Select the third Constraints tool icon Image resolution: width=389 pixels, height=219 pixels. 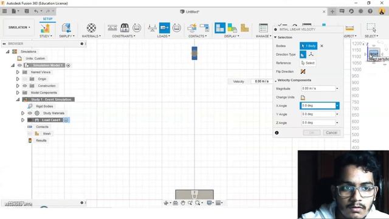click(x=137, y=28)
